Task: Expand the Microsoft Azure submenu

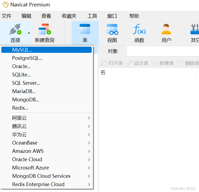Action: point(47,168)
